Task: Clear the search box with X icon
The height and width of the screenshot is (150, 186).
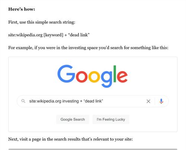Action: click(x=148, y=101)
